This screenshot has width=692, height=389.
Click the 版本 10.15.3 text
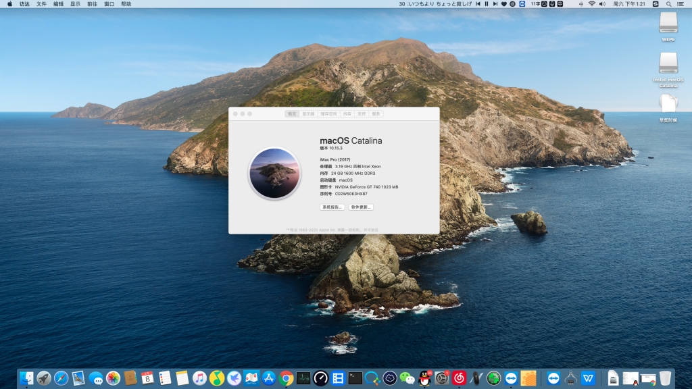pos(331,148)
